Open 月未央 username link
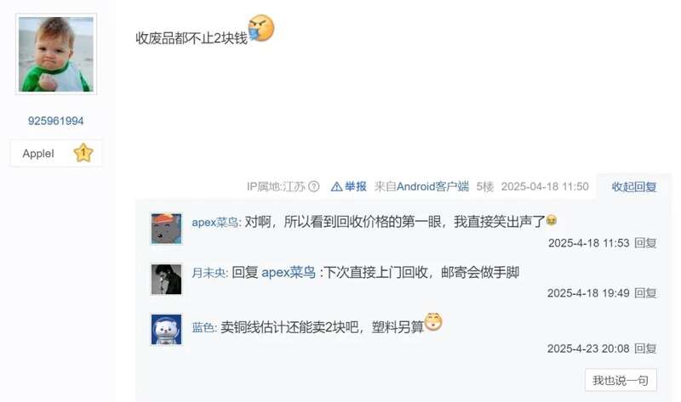Image resolution: width=681 pixels, height=402 pixels. [x=208, y=273]
